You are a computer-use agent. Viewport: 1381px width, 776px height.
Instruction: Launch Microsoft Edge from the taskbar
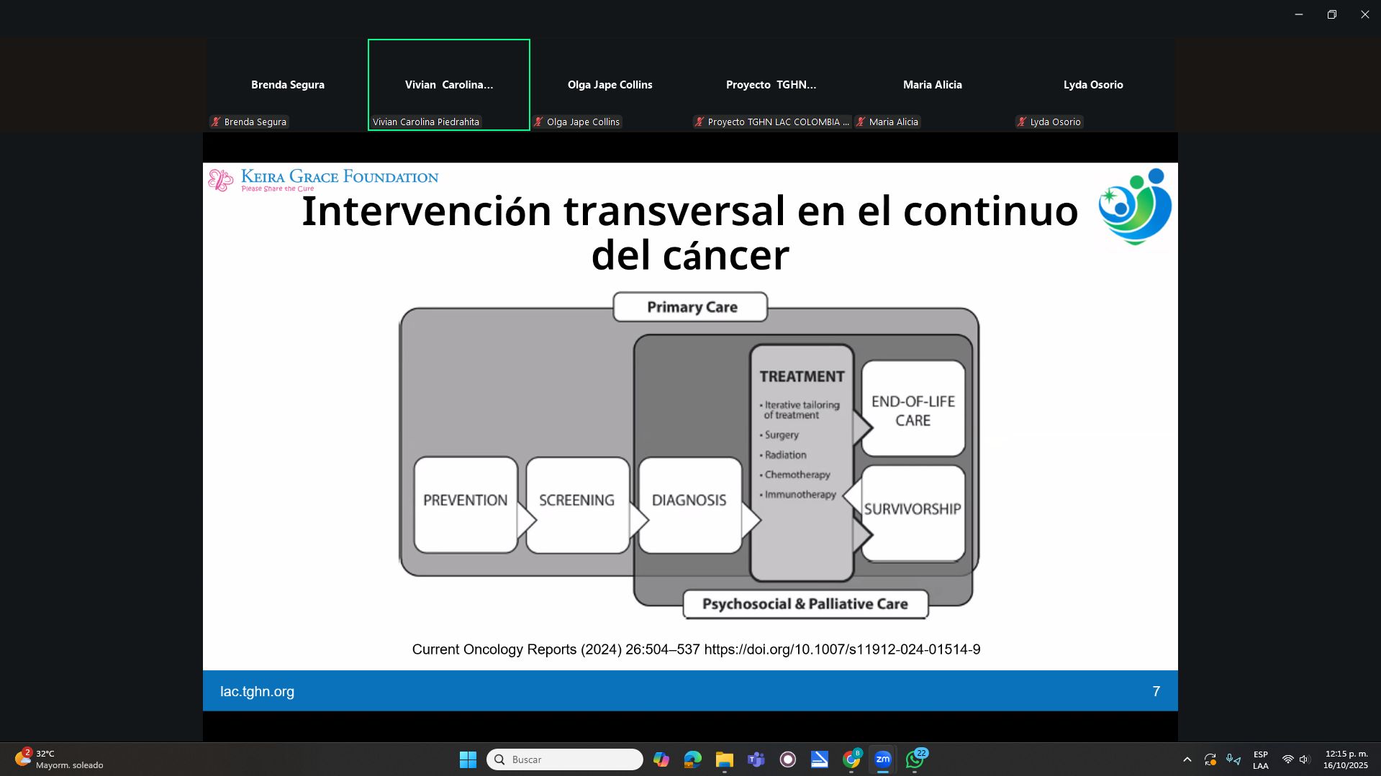click(692, 759)
